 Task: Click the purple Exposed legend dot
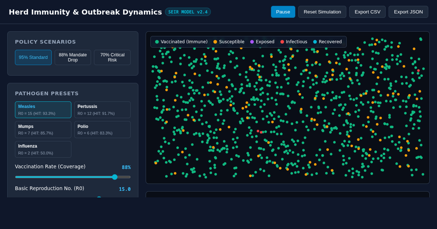252,42
